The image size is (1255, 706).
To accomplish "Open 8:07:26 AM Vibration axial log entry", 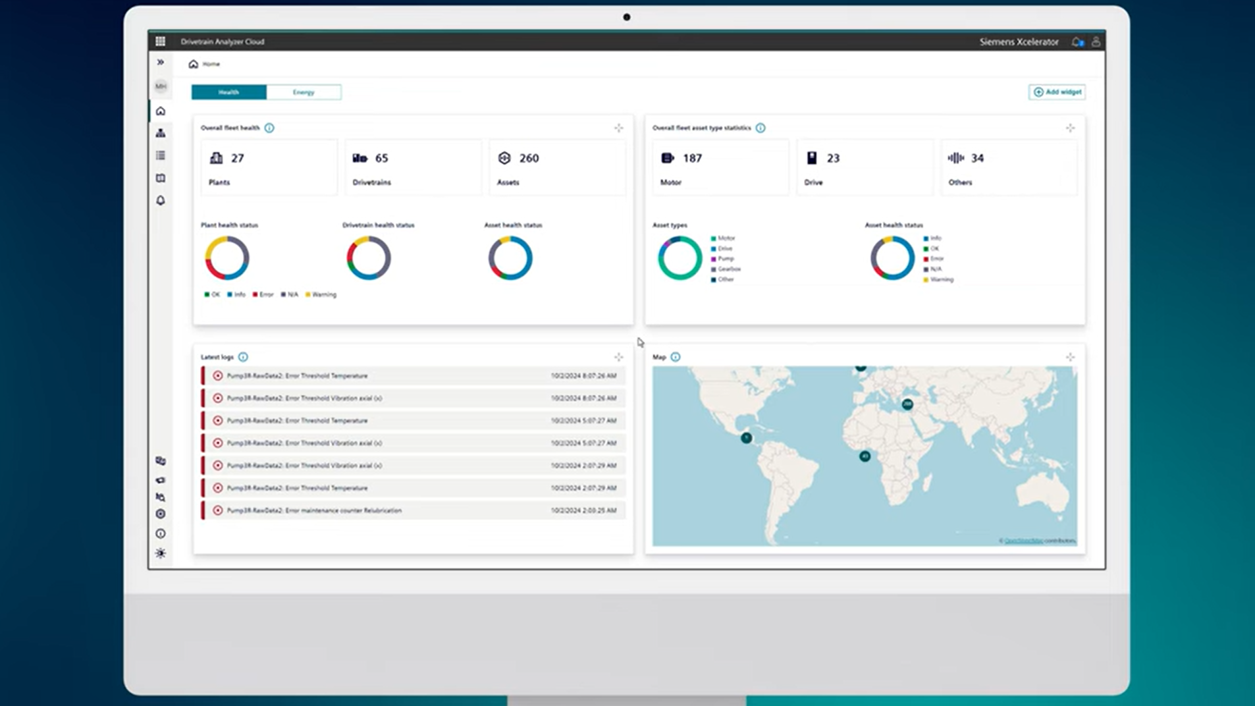I will (x=413, y=398).
